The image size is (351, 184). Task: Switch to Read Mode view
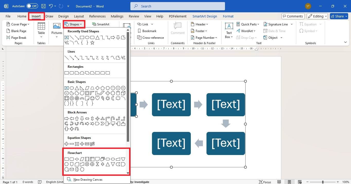point(279,182)
